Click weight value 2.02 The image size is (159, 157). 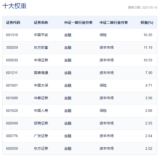click(149, 148)
